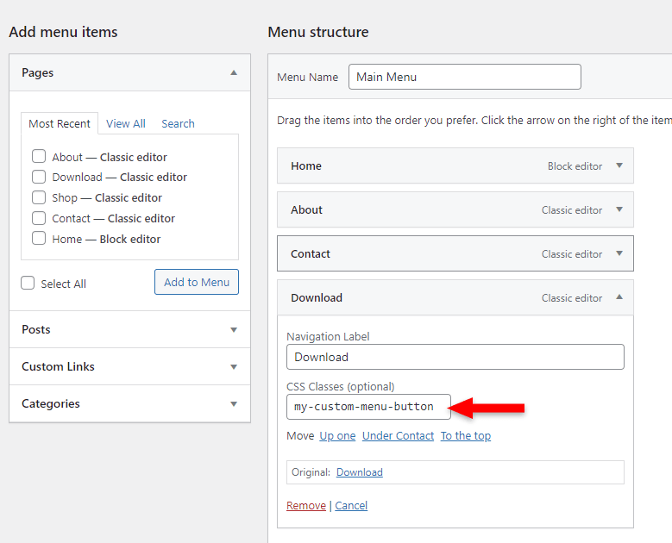Click the Pages panel heading
This screenshot has width=672, height=543.
coord(38,72)
